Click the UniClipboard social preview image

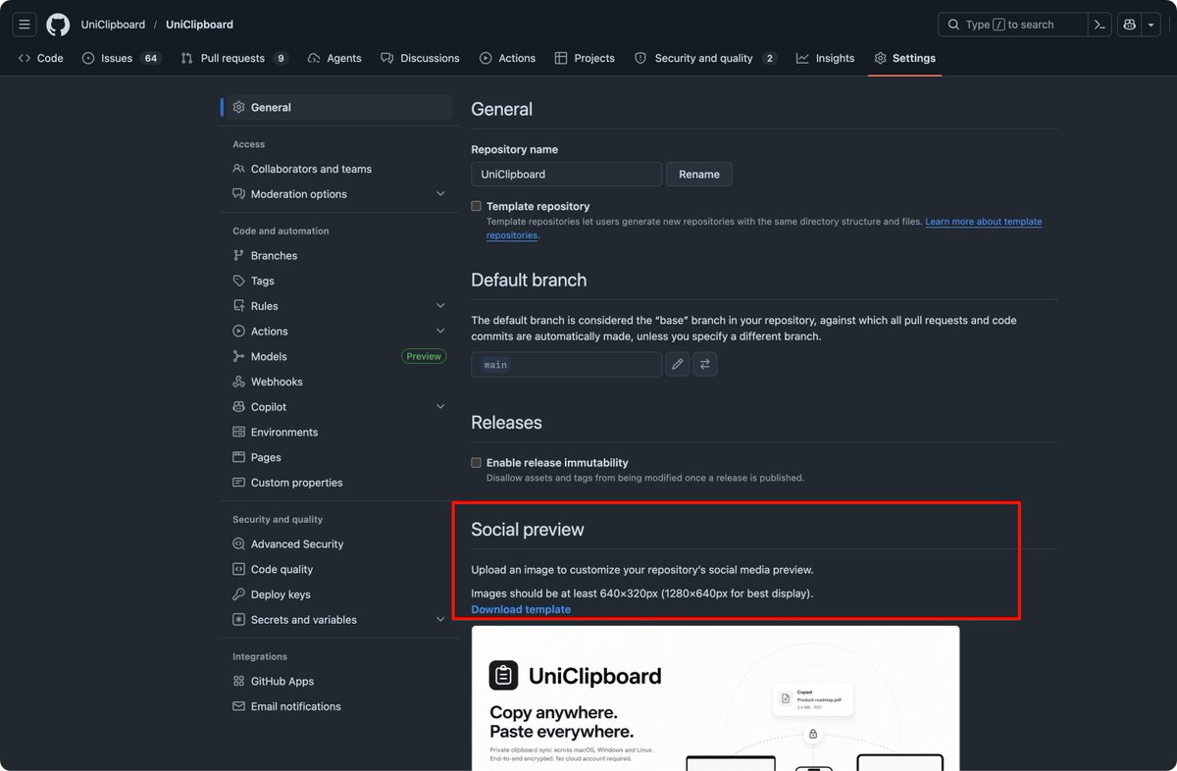[x=715, y=698]
